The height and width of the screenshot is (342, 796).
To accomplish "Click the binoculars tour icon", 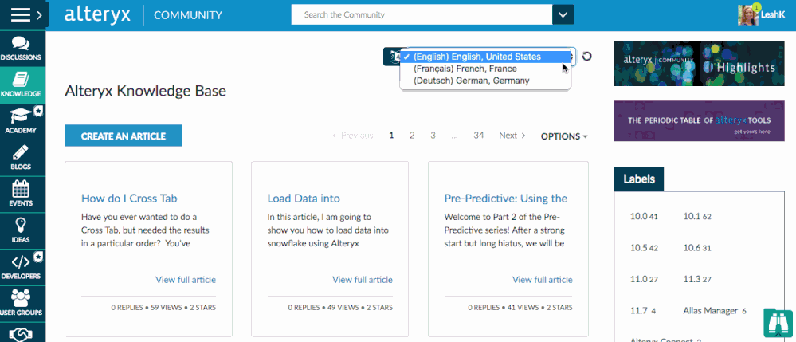I will (778, 323).
